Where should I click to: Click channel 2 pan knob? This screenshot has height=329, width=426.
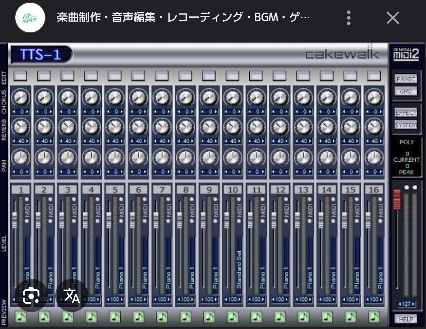point(44,157)
